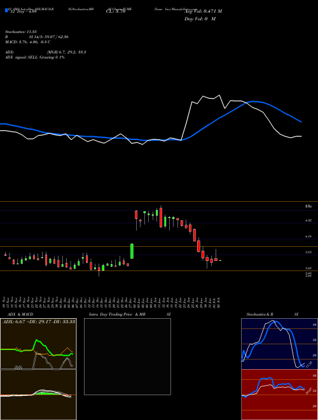Image resolution: width=318 pixels, height=420 pixels.
Task: Click the 'CL: 3.70' closing price label
Action: coord(116,11)
